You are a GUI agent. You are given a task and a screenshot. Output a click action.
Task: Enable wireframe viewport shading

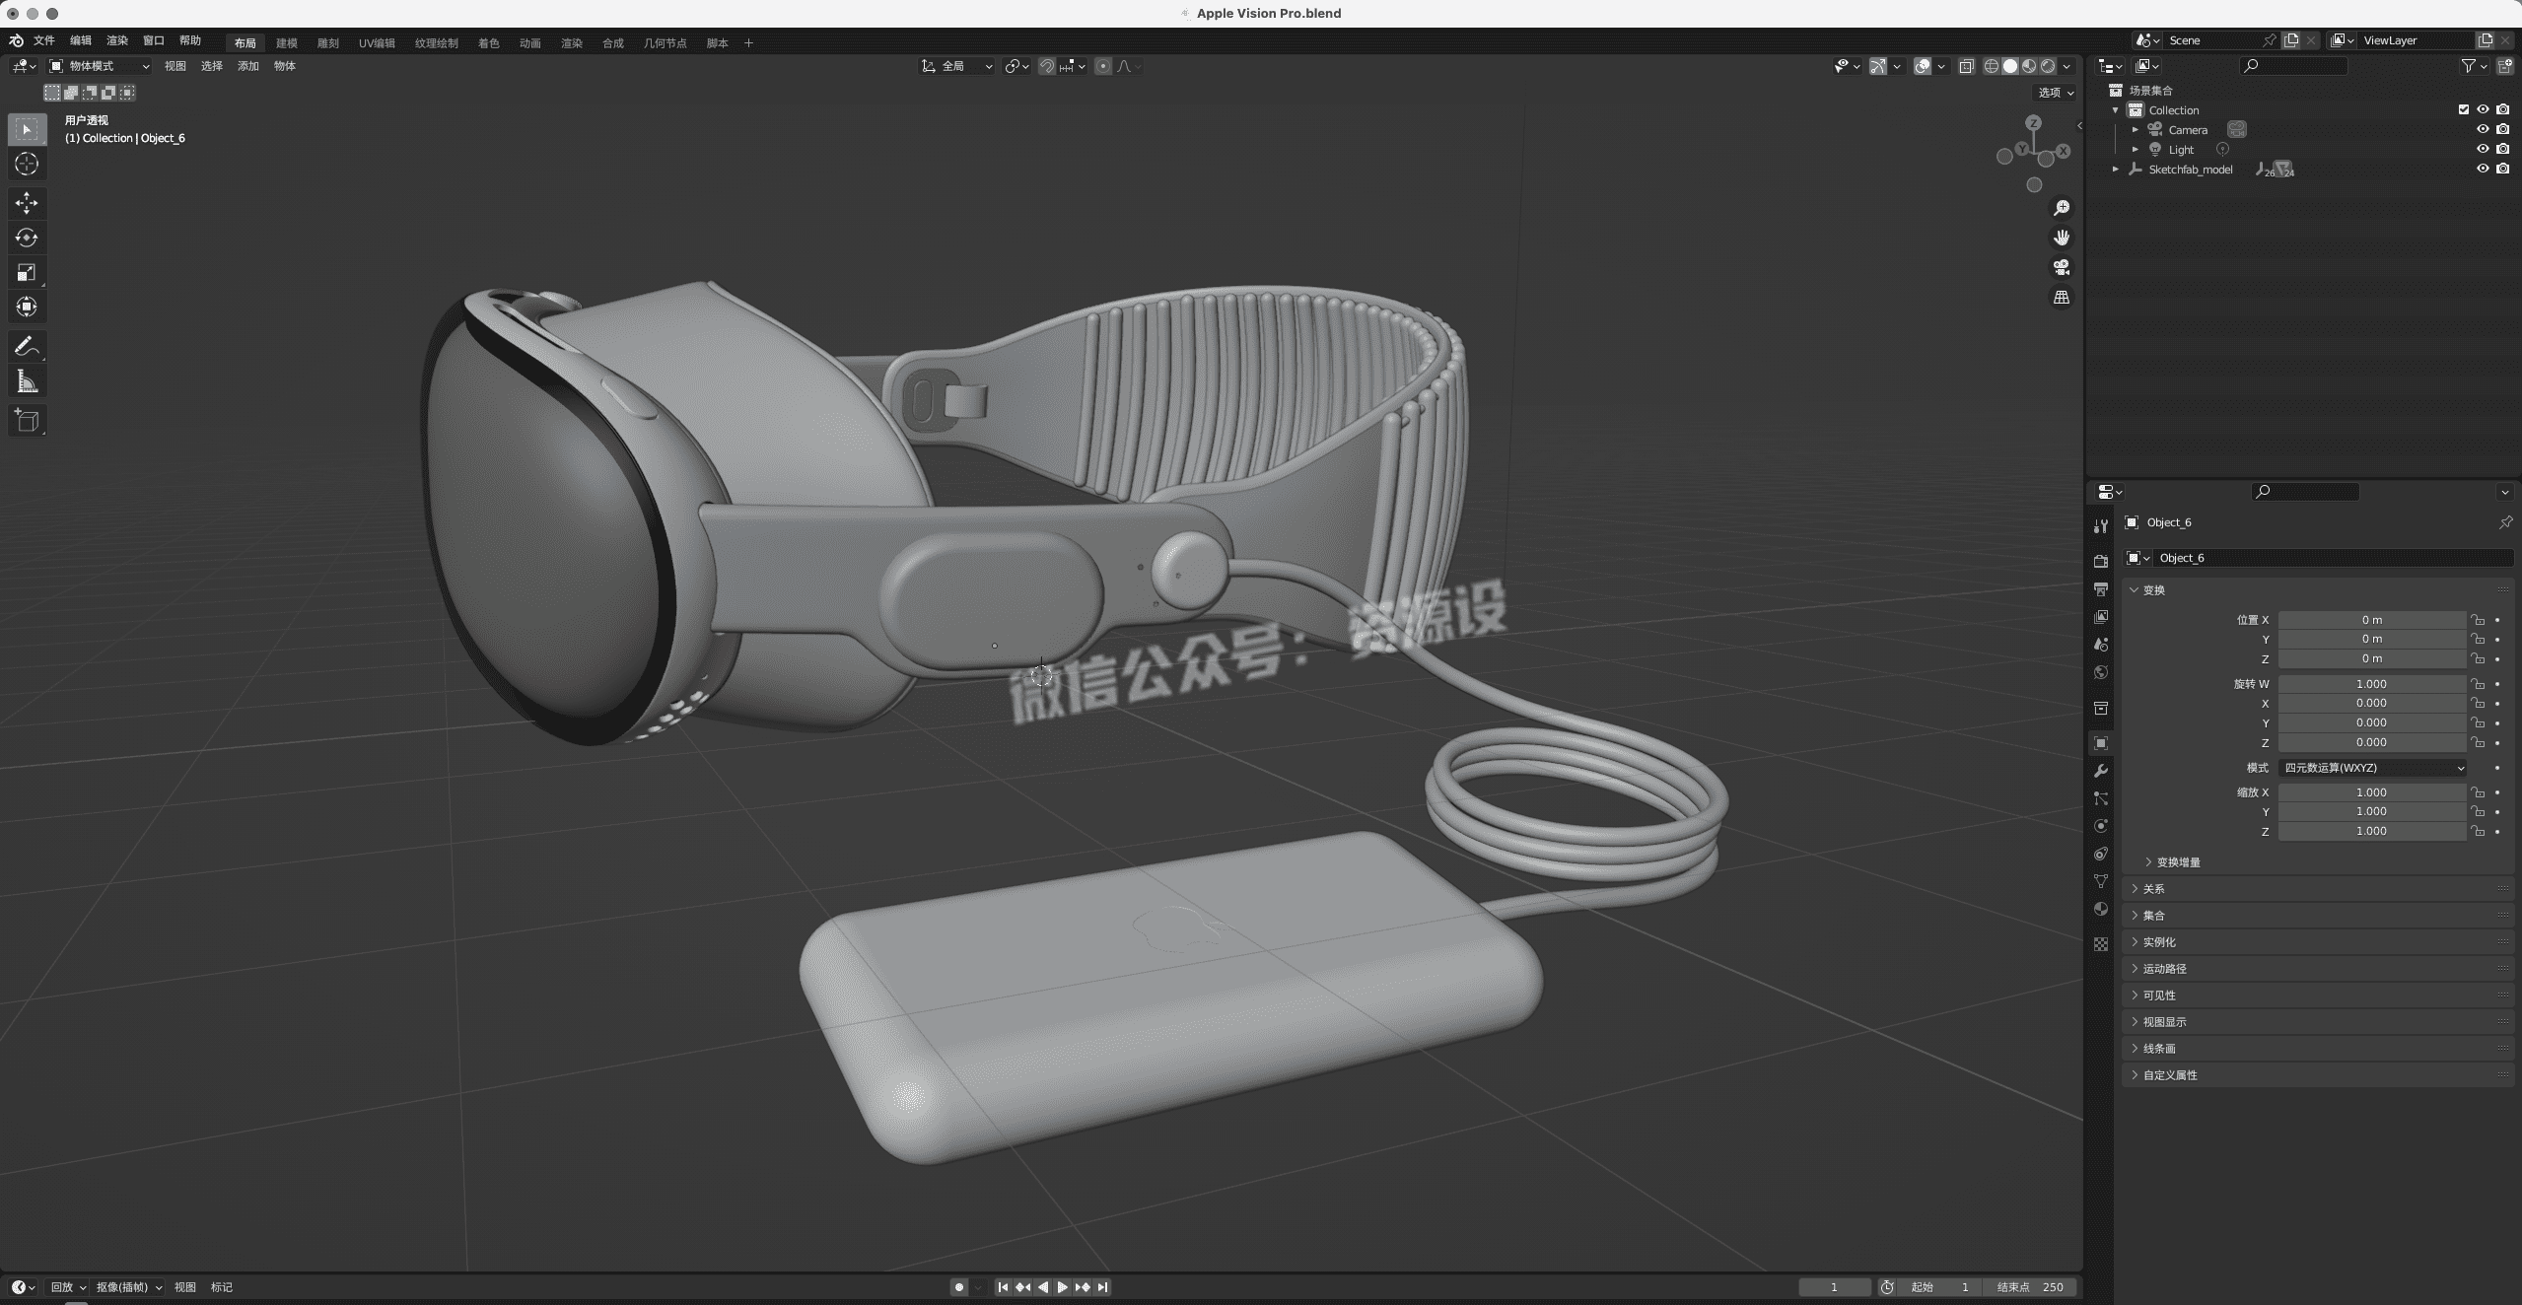[1991, 66]
